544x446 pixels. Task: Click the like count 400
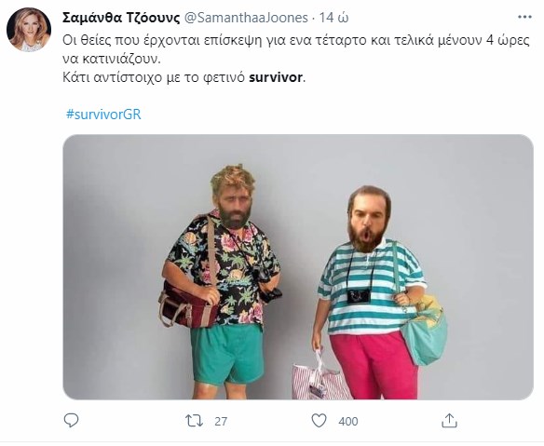[348, 422]
